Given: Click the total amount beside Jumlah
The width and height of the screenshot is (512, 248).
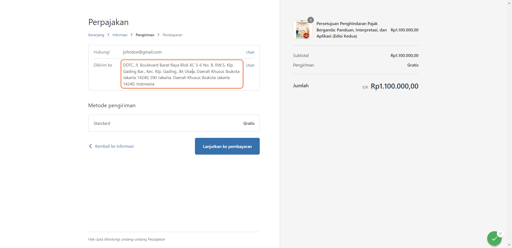Looking at the screenshot, I should click(x=394, y=86).
